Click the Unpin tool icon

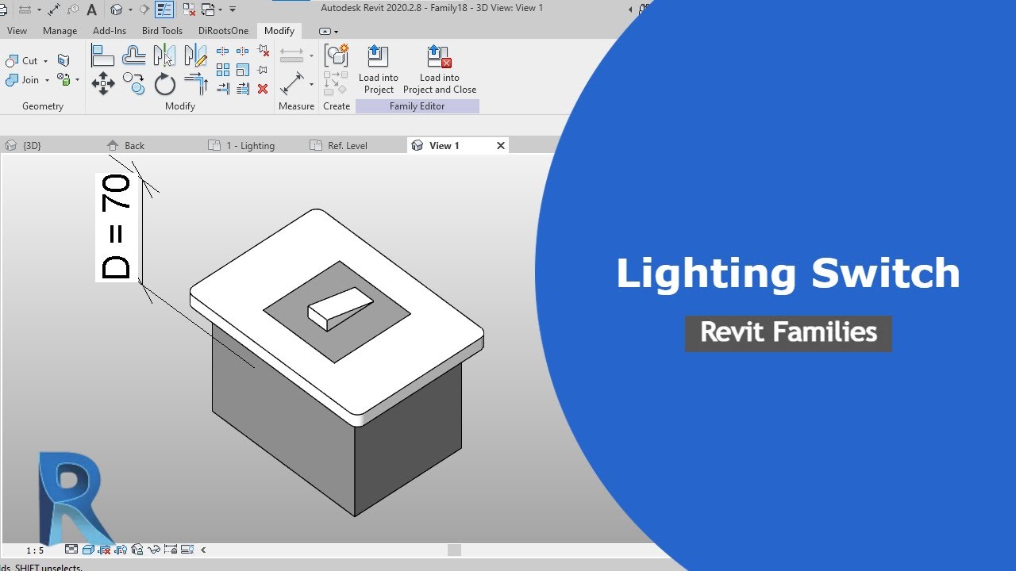point(264,52)
